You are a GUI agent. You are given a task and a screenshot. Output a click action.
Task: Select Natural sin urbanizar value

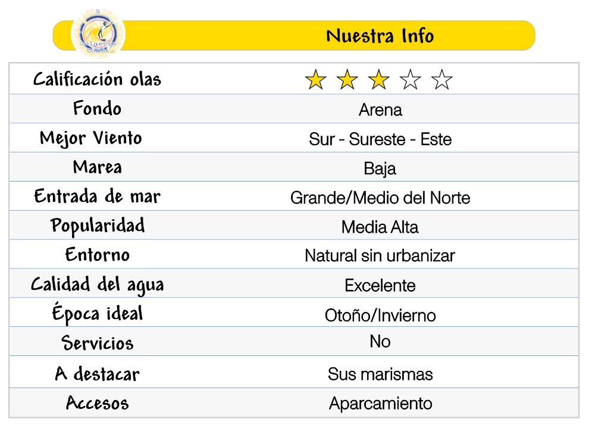380,256
